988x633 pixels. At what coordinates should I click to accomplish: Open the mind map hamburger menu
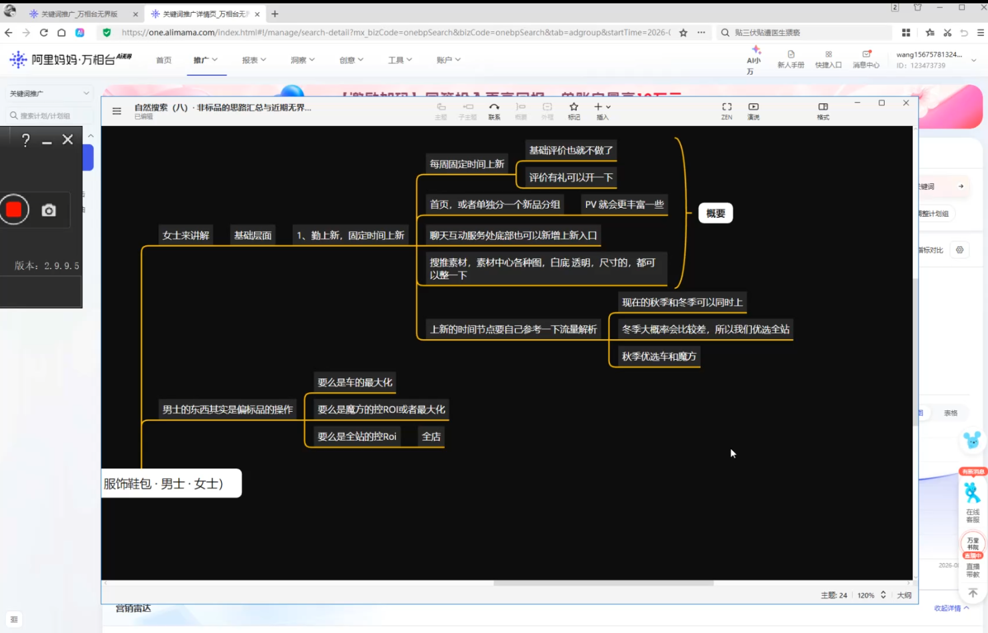pos(117,111)
